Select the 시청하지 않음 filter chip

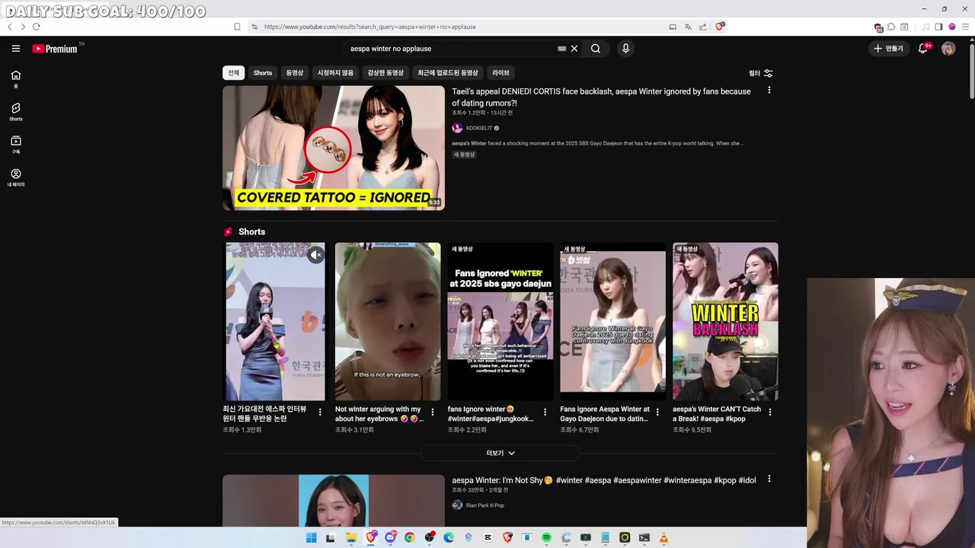(336, 73)
